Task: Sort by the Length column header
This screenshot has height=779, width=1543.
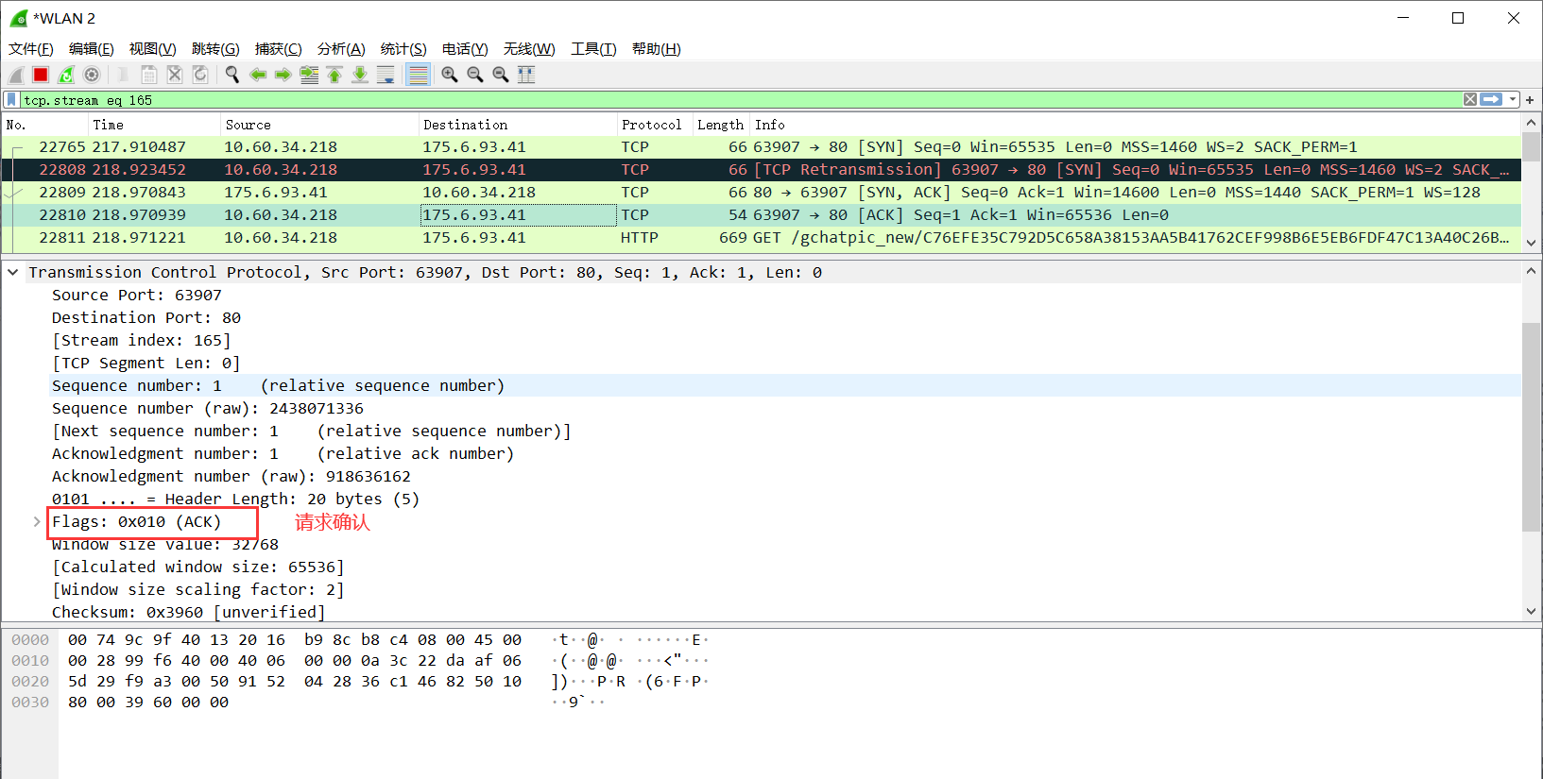Action: [721, 125]
